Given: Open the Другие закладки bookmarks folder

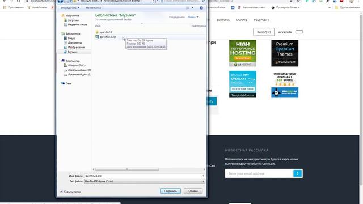Looking at the screenshot, I should (347, 7).
